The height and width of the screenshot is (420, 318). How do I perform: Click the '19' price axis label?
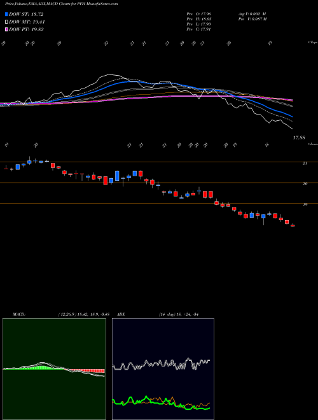click(305, 205)
